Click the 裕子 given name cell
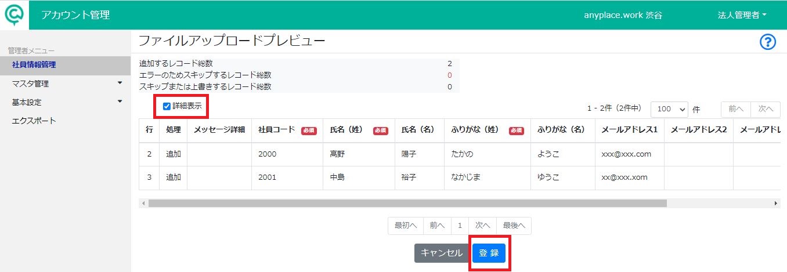 point(420,177)
